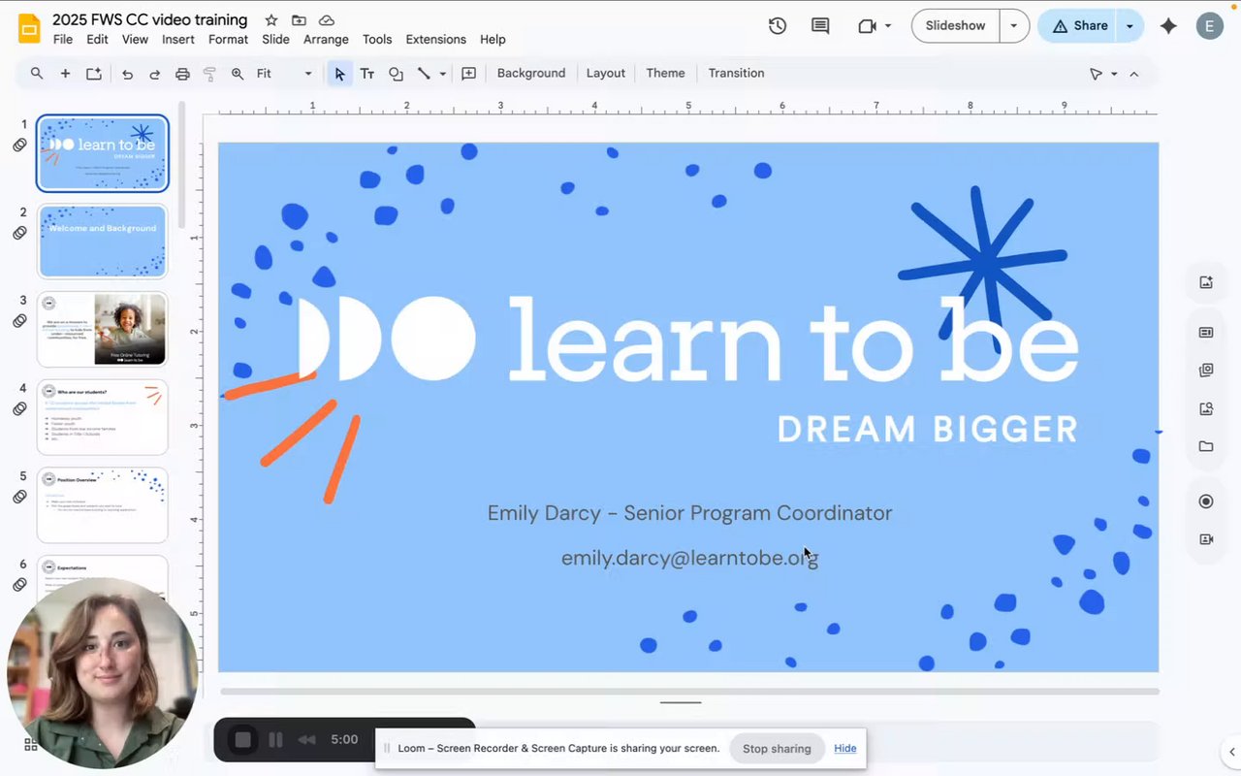The image size is (1241, 776).
Task: Open the editing mode pointer dropdown
Action: point(1103,74)
